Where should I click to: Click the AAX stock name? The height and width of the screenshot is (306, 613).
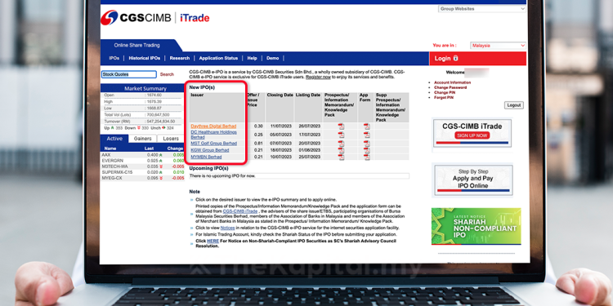(x=106, y=155)
